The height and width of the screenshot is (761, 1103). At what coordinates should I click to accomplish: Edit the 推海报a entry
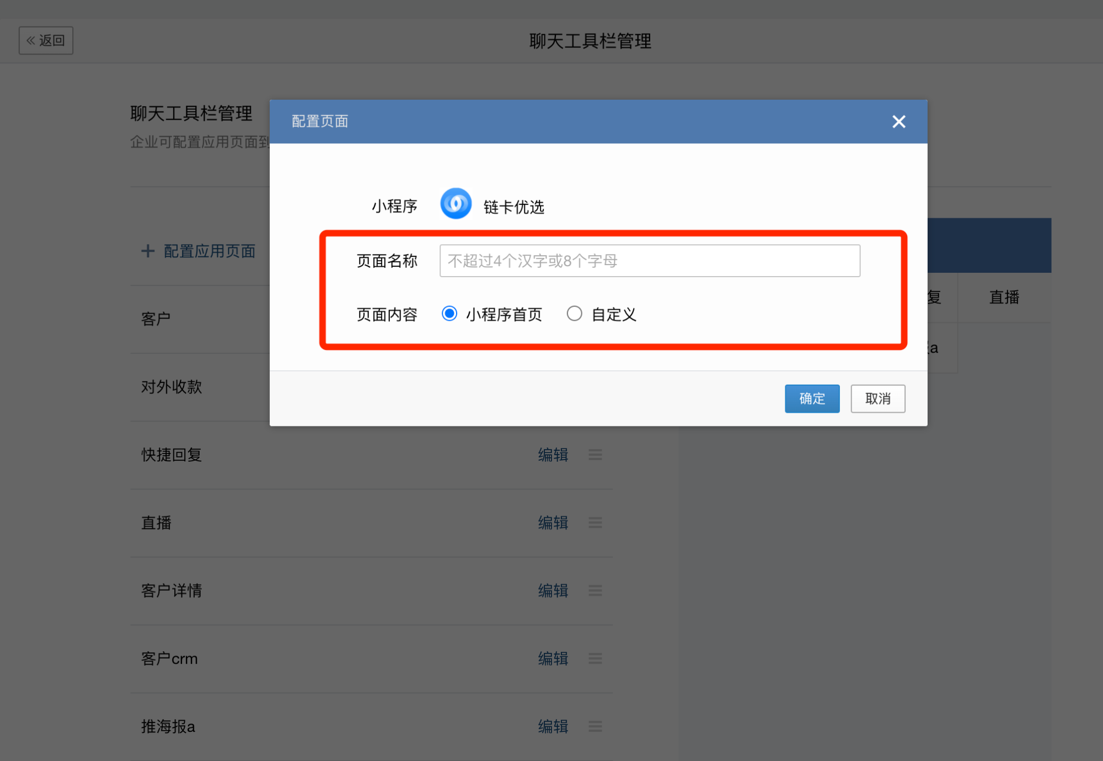[x=553, y=726]
